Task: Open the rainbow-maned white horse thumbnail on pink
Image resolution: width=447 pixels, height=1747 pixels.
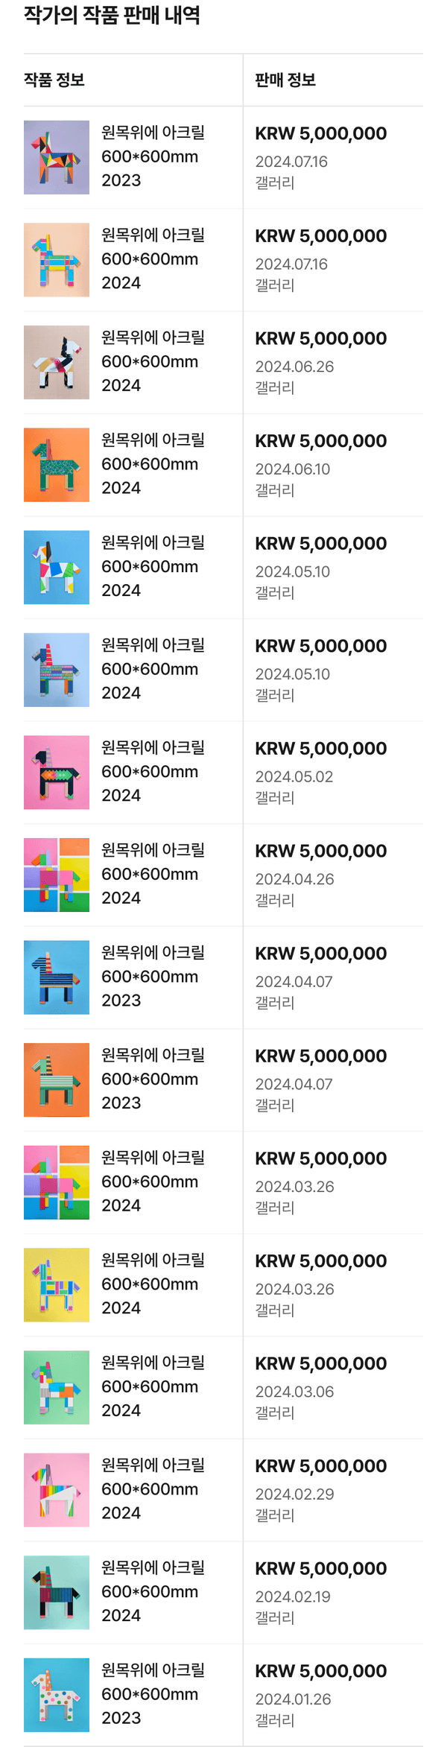Action: tap(57, 1490)
